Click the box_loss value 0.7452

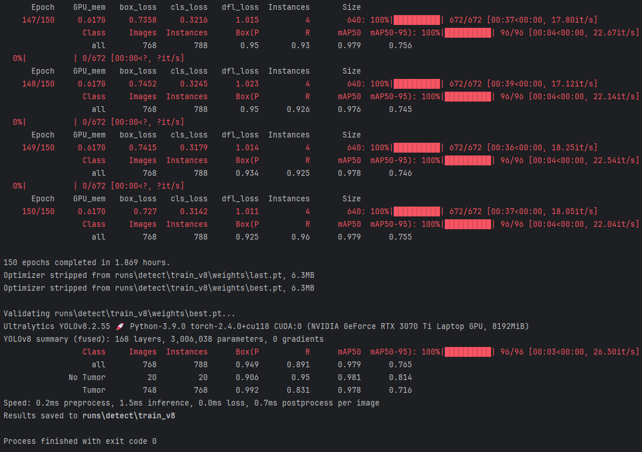142,84
